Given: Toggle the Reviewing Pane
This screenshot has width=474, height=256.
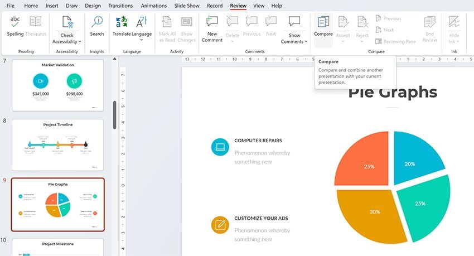Looking at the screenshot, I should tap(395, 41).
